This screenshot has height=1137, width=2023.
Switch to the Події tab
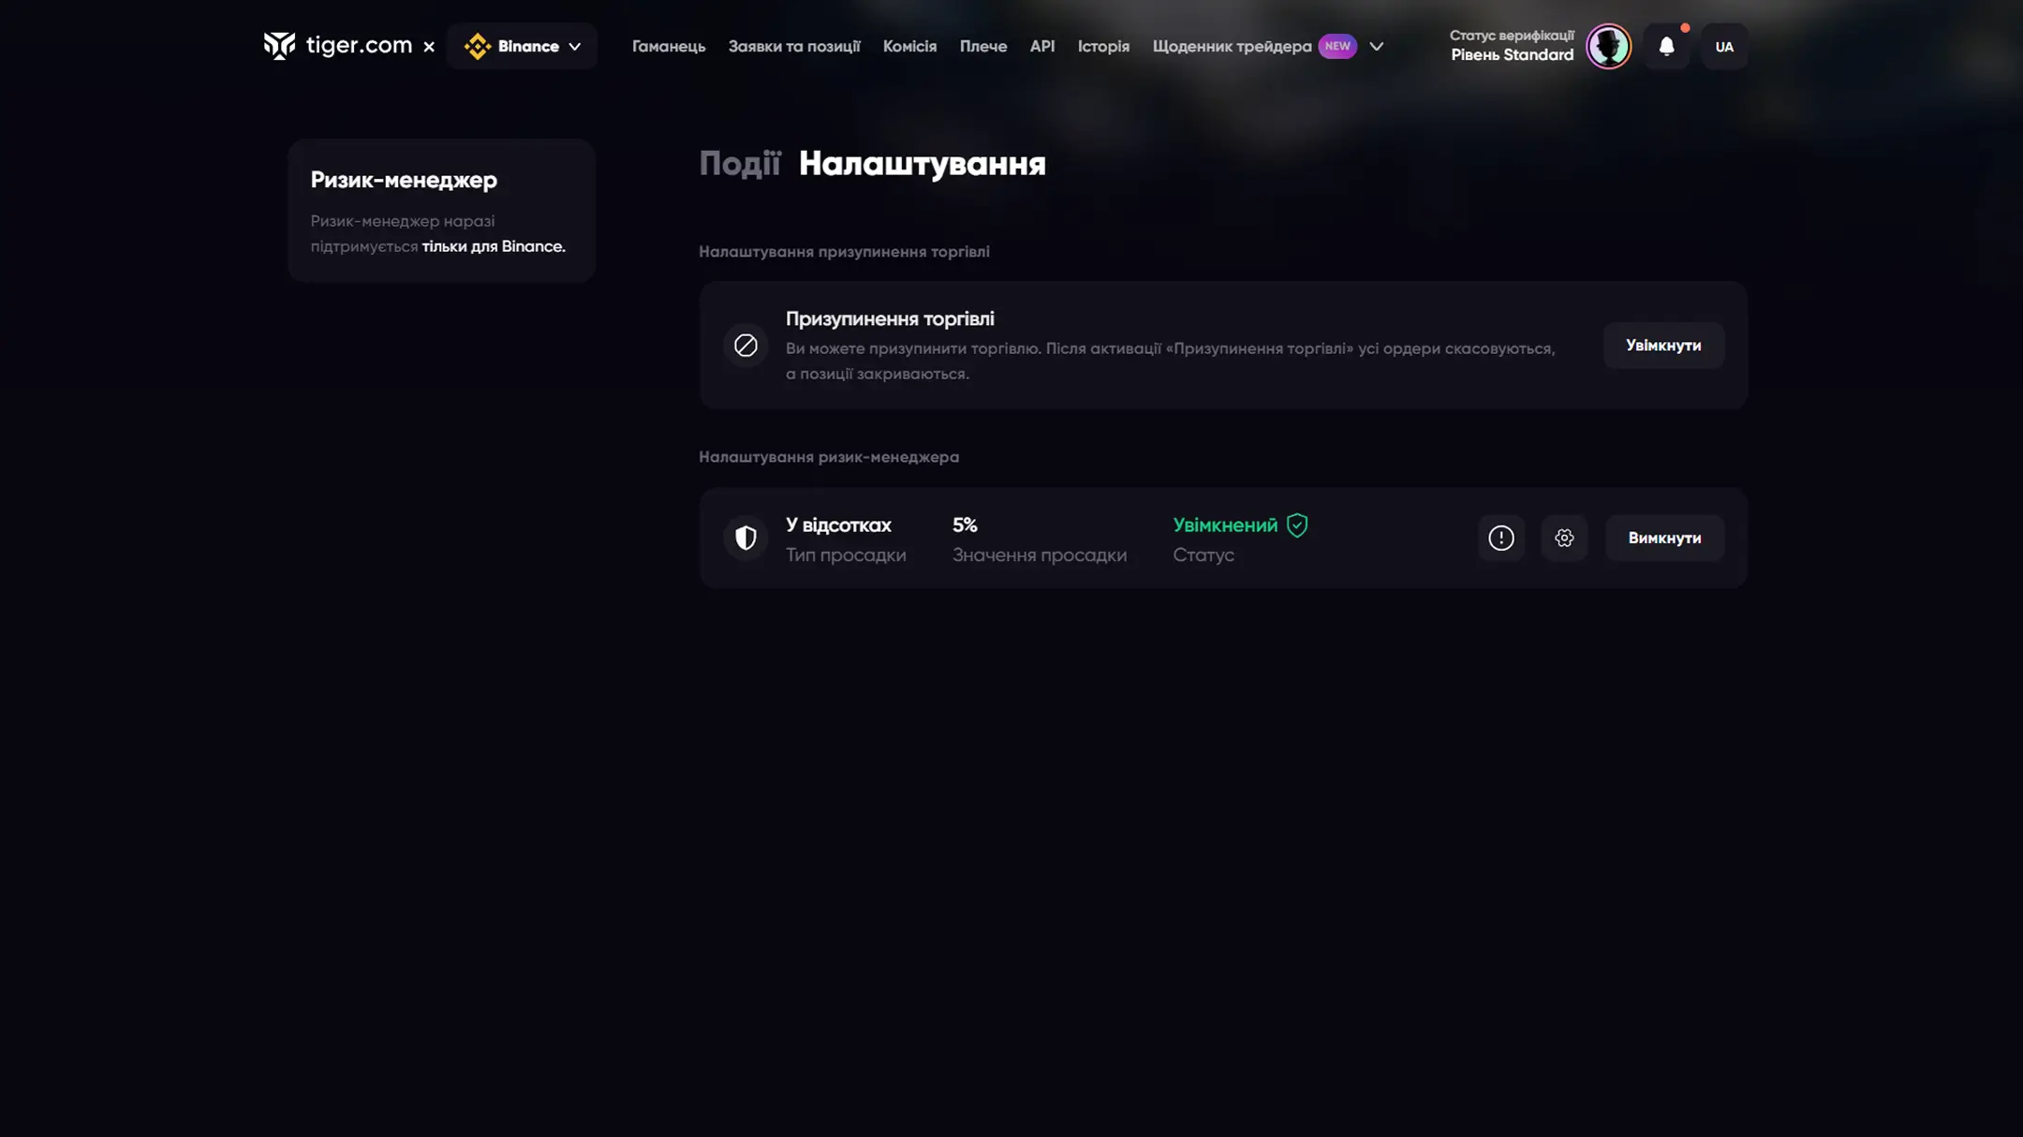coord(739,164)
